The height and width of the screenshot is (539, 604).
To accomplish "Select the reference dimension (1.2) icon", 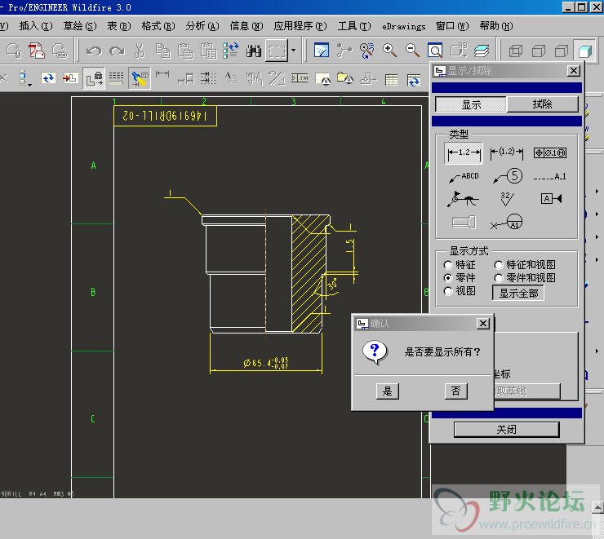I will [x=507, y=153].
